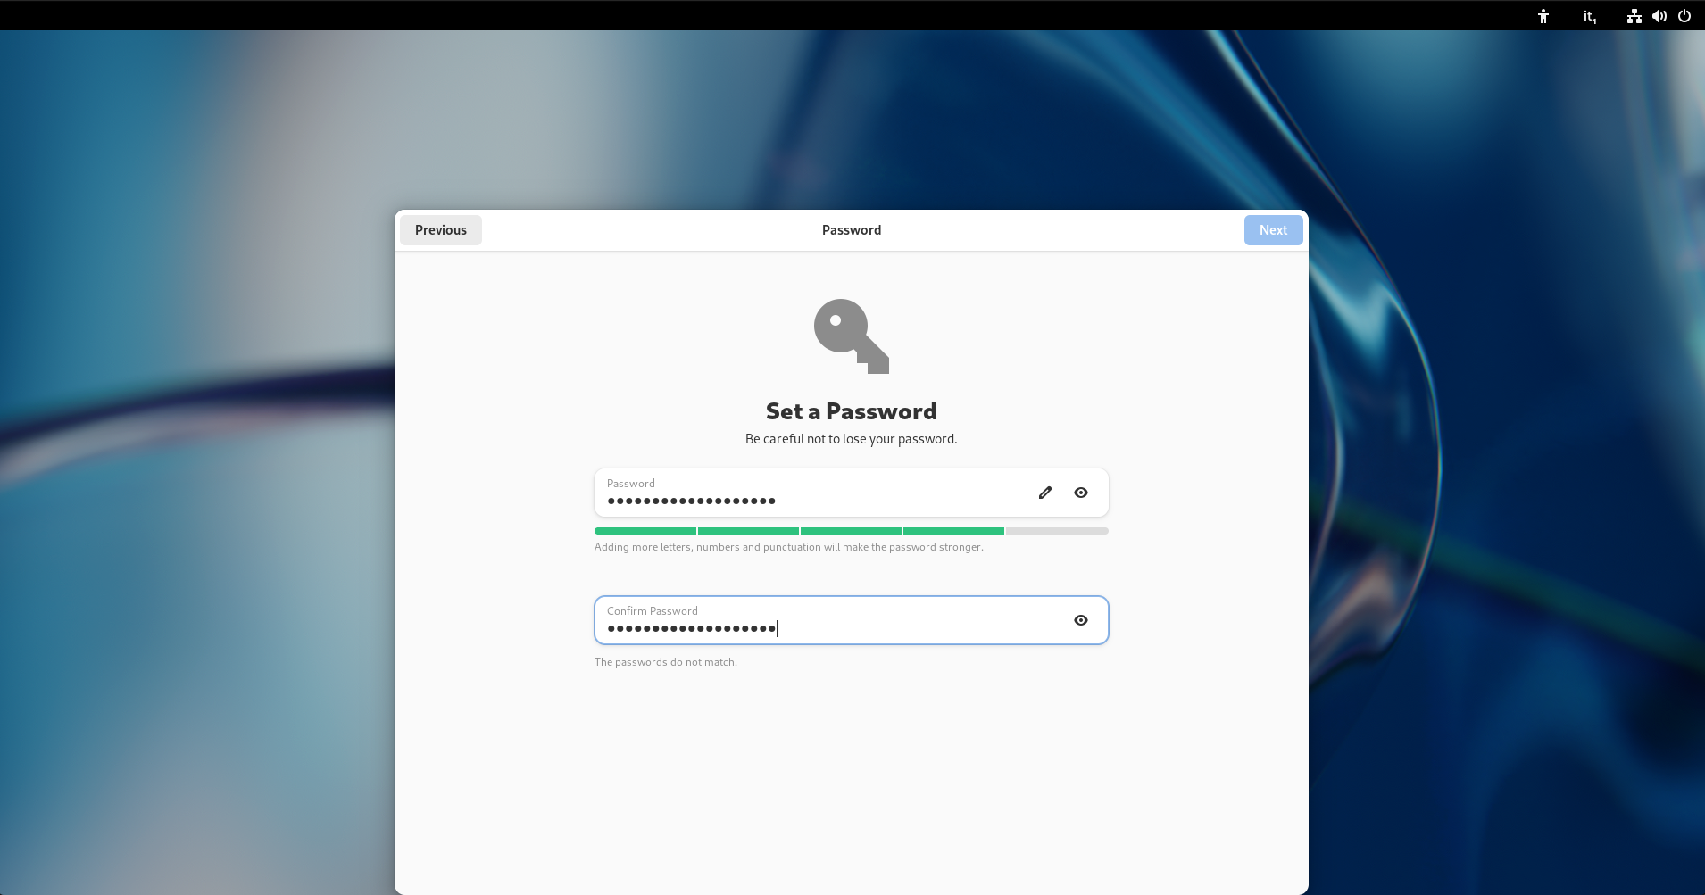Open the 'it' keyboard layout selector

coord(1589,16)
